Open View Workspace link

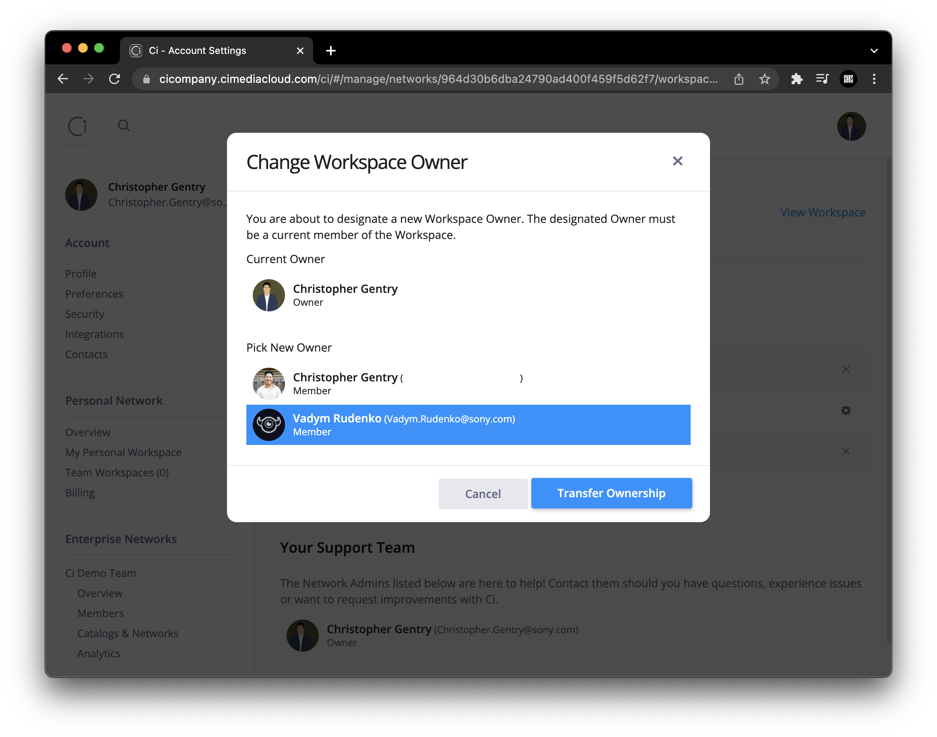[x=823, y=212]
